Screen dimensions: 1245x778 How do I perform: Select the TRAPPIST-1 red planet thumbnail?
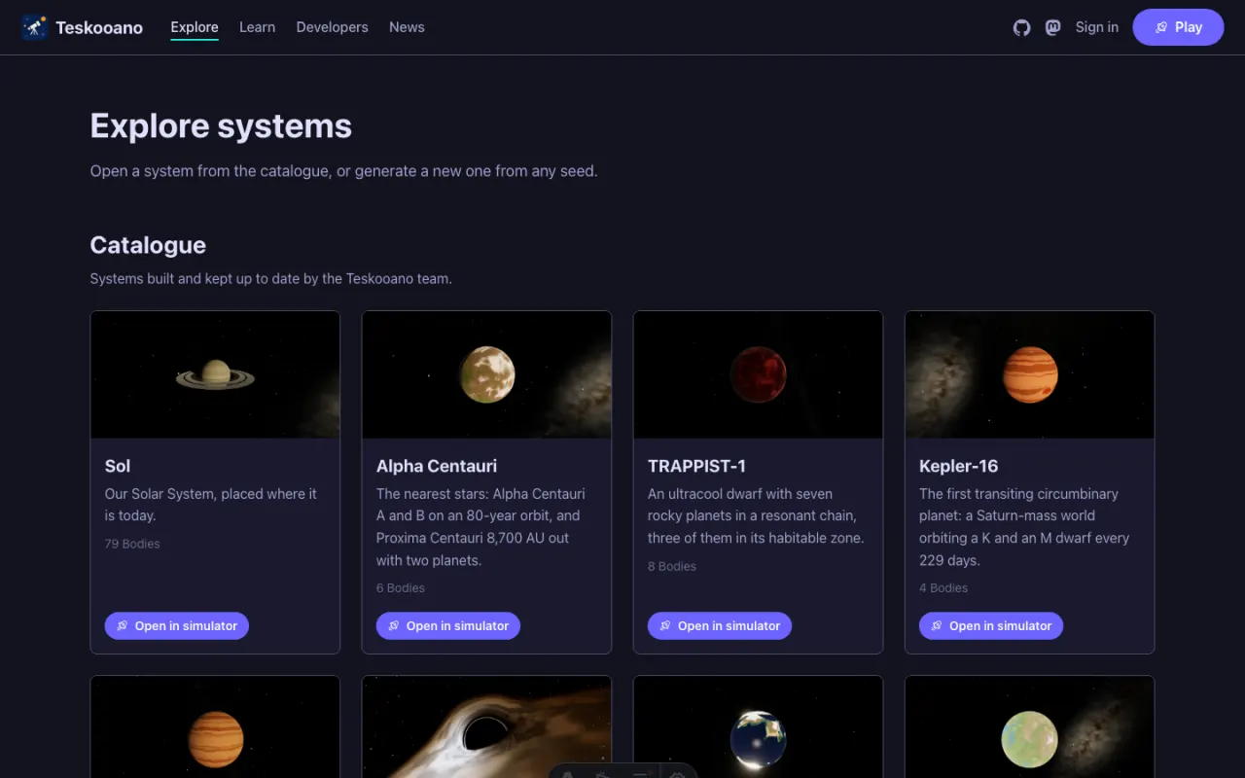click(x=758, y=374)
